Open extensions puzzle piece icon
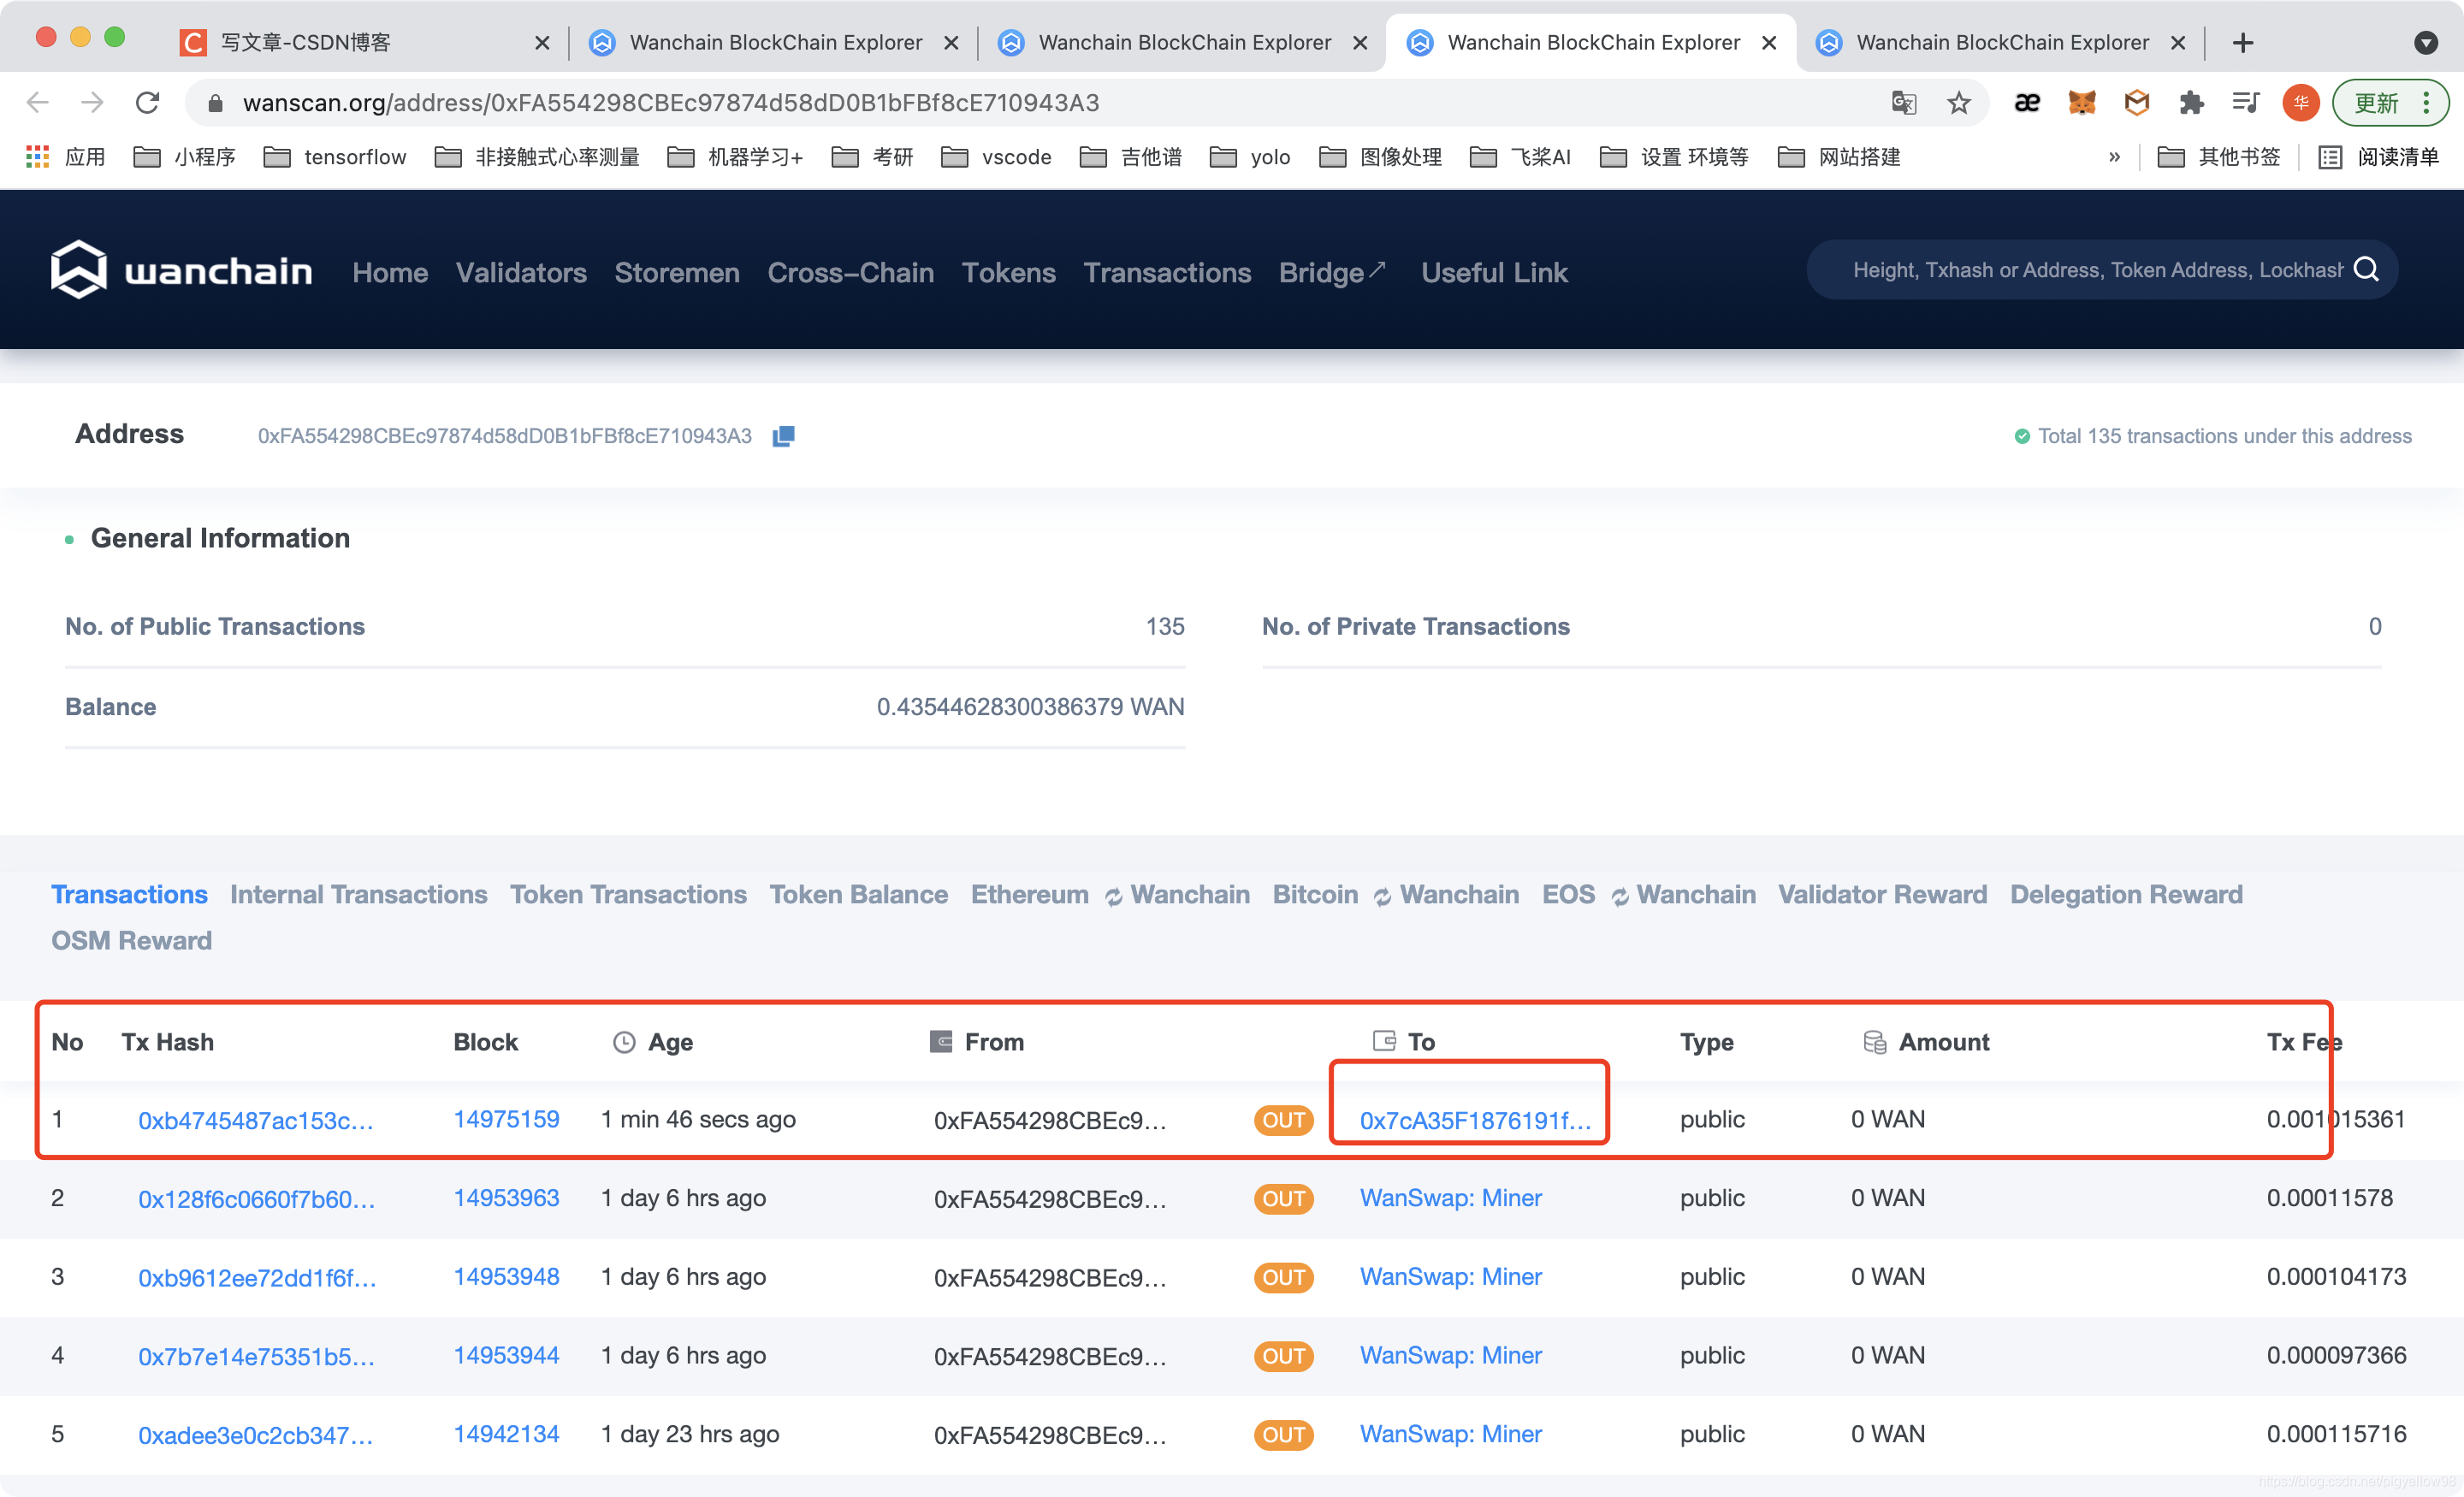 2191,102
